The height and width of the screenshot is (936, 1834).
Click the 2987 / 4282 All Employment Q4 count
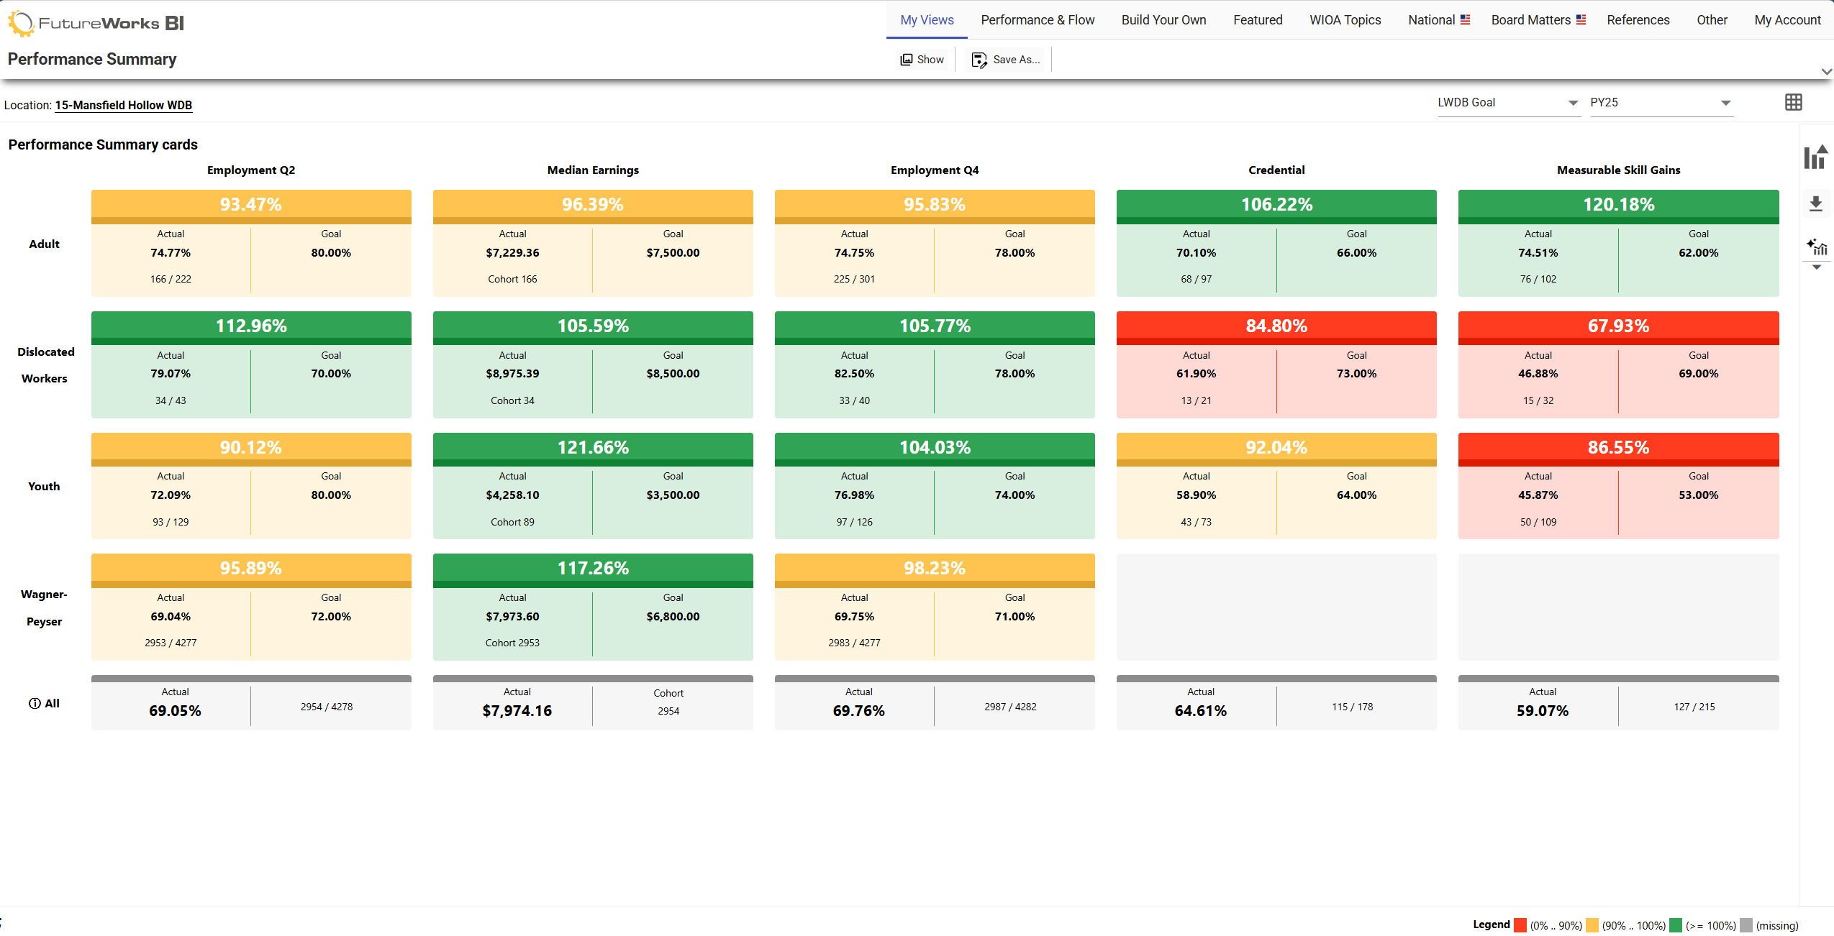pyautogui.click(x=1010, y=707)
